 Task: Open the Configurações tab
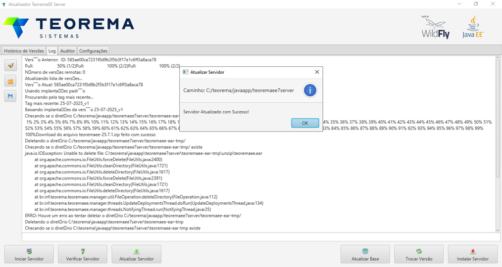pyautogui.click(x=93, y=51)
